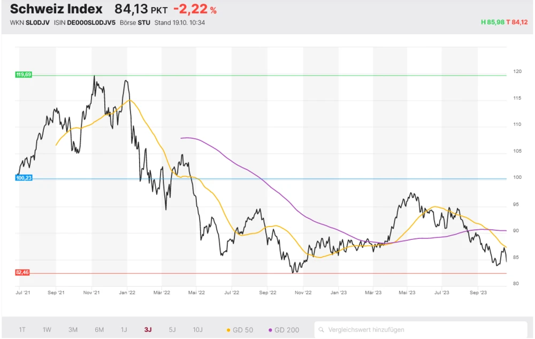Click the green 119,69 high marker
The width and height of the screenshot is (535, 339).
point(24,75)
